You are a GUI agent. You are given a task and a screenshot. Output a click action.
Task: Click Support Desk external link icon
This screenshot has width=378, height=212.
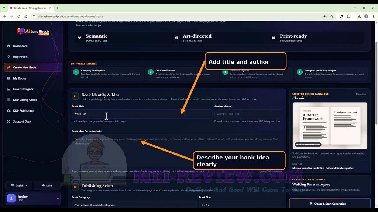tap(58, 121)
